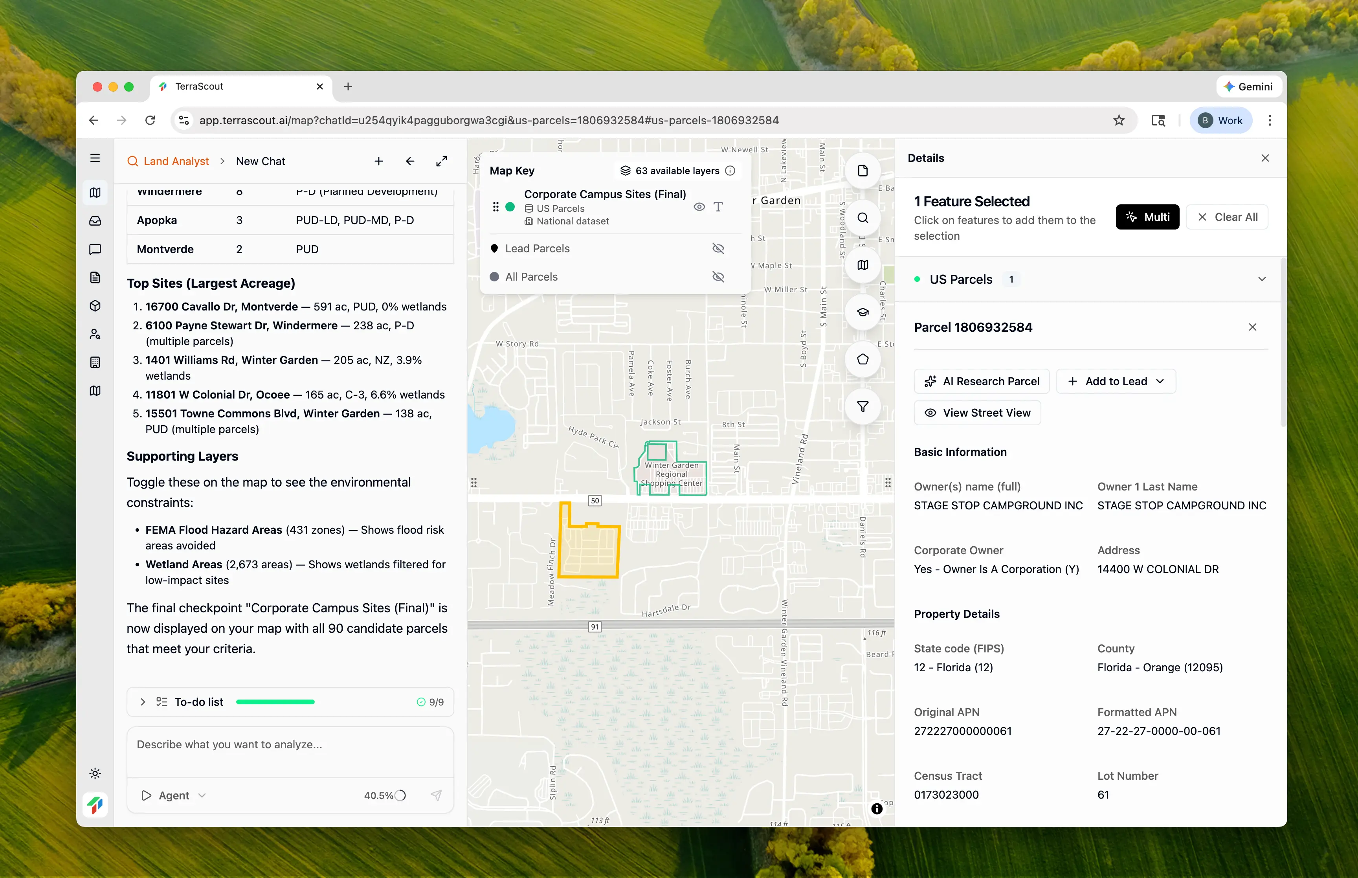Image resolution: width=1358 pixels, height=878 pixels.
Task: Collapse the US Parcels section chevron
Action: (x=1261, y=279)
